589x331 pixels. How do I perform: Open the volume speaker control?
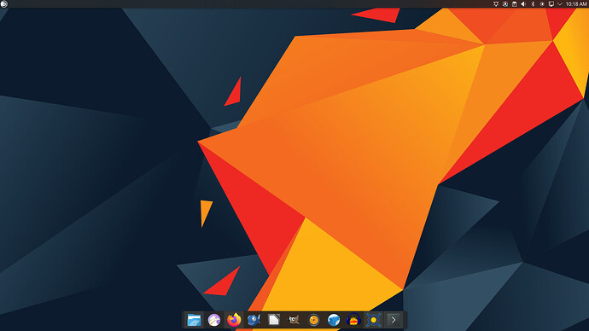click(x=523, y=4)
